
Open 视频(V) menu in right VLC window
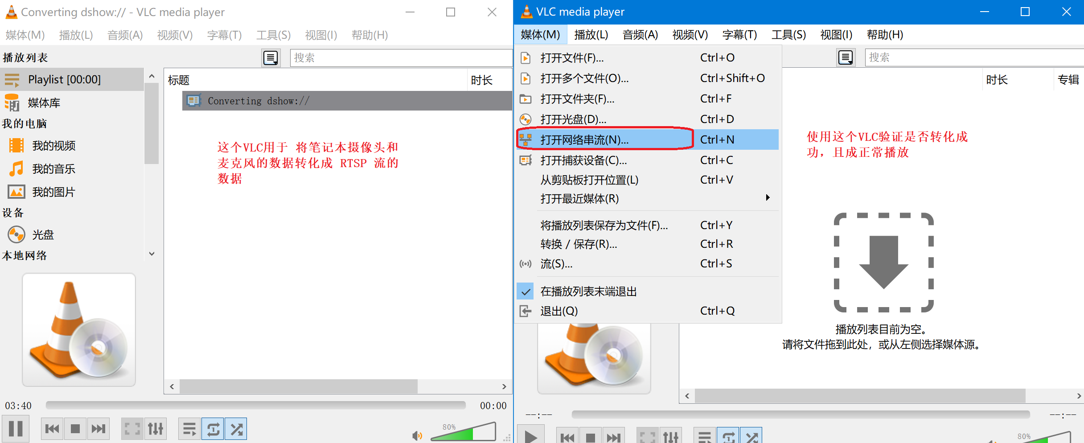pos(690,34)
